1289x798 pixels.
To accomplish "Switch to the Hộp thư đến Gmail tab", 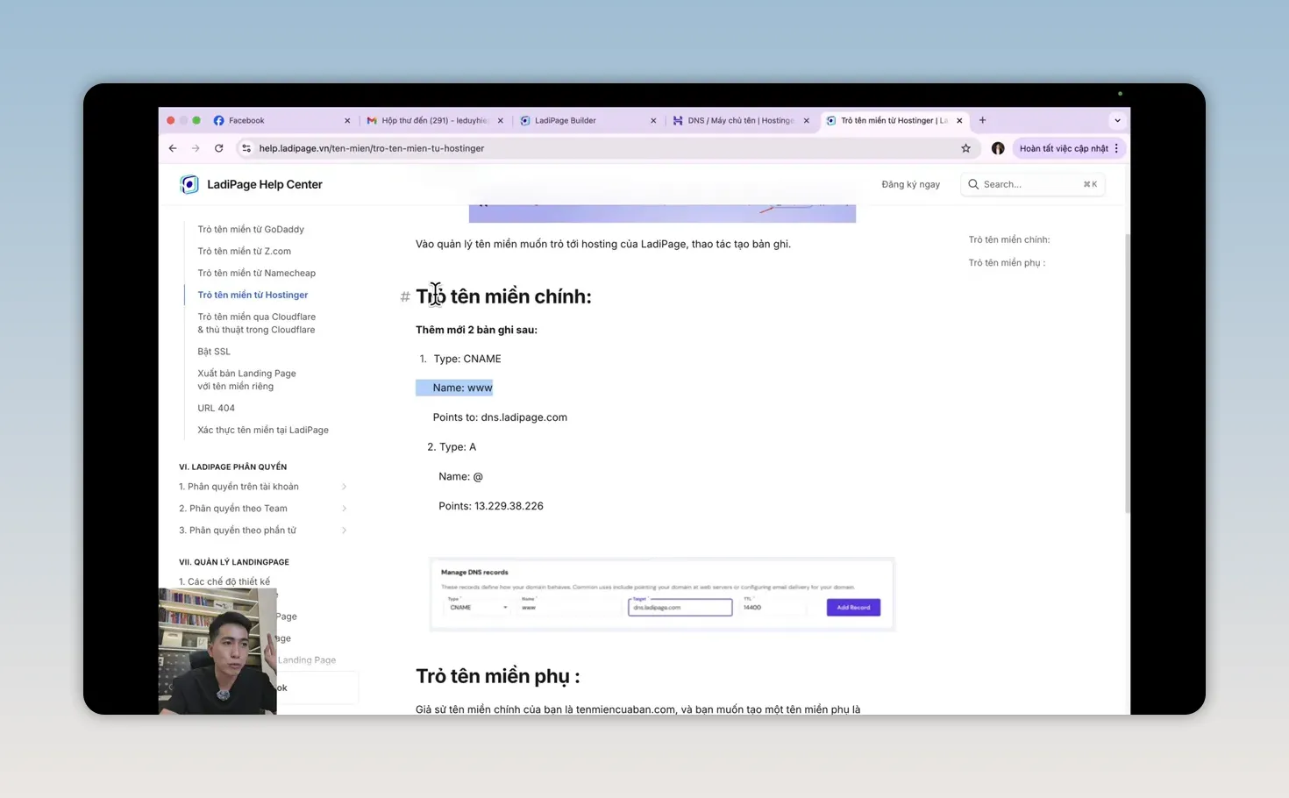I will point(435,121).
